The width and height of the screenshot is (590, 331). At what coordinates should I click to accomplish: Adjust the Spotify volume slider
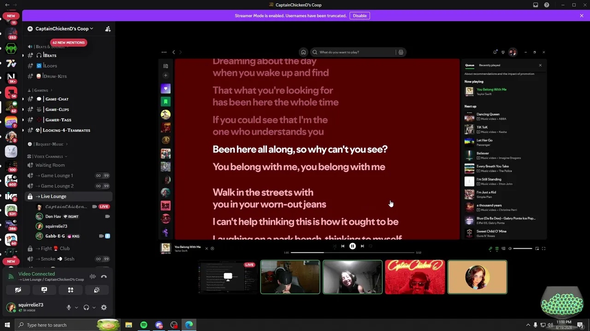523,249
